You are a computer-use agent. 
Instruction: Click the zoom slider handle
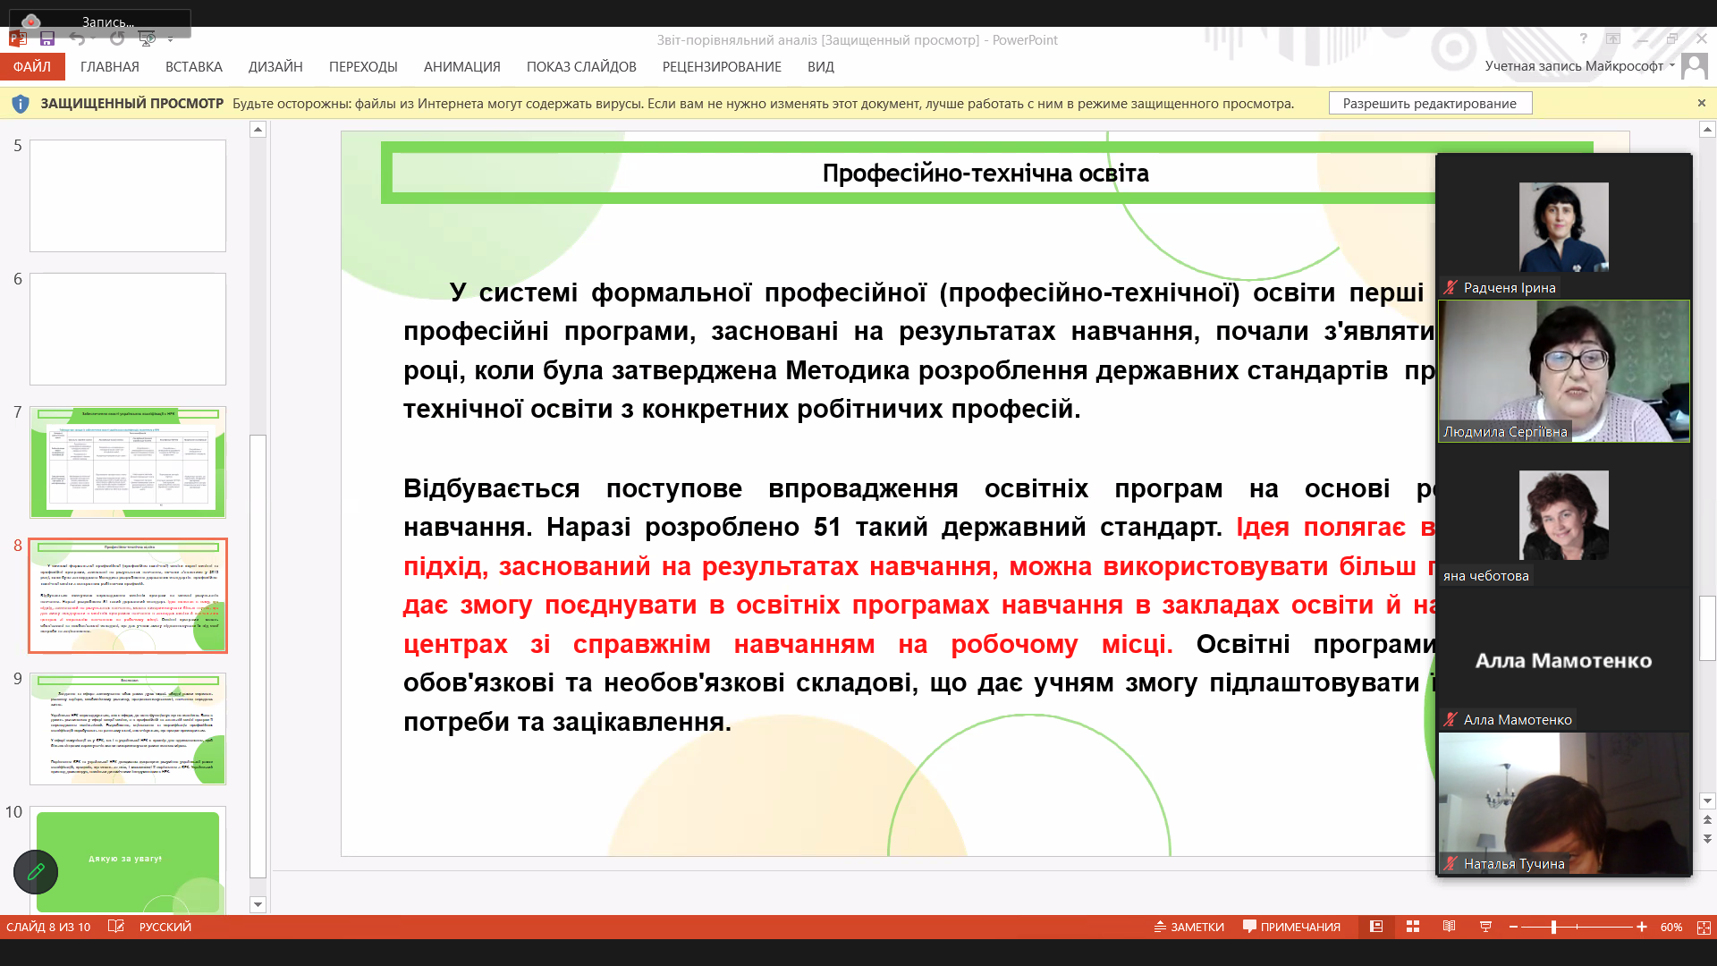pos(1554,927)
